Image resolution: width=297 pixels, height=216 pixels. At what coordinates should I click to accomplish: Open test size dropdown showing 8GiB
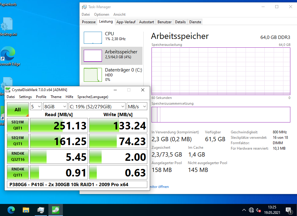pyautogui.click(x=55, y=106)
